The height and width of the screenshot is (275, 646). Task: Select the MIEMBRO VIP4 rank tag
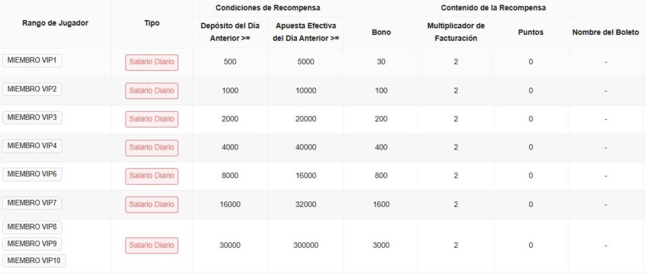[32, 146]
